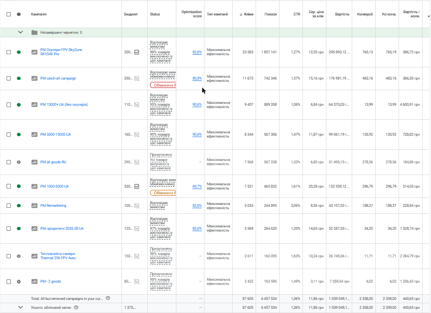Open PM Окуляри FPV SkyZone SKY04X Pro campaign
This screenshot has width=431, height=313.
point(61,52)
